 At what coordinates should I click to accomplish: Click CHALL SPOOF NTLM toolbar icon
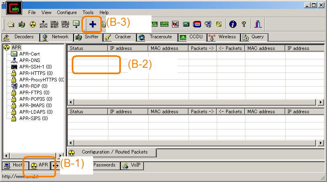(x=65, y=25)
